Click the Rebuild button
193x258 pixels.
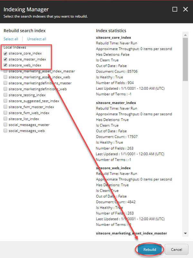click(x=150, y=249)
